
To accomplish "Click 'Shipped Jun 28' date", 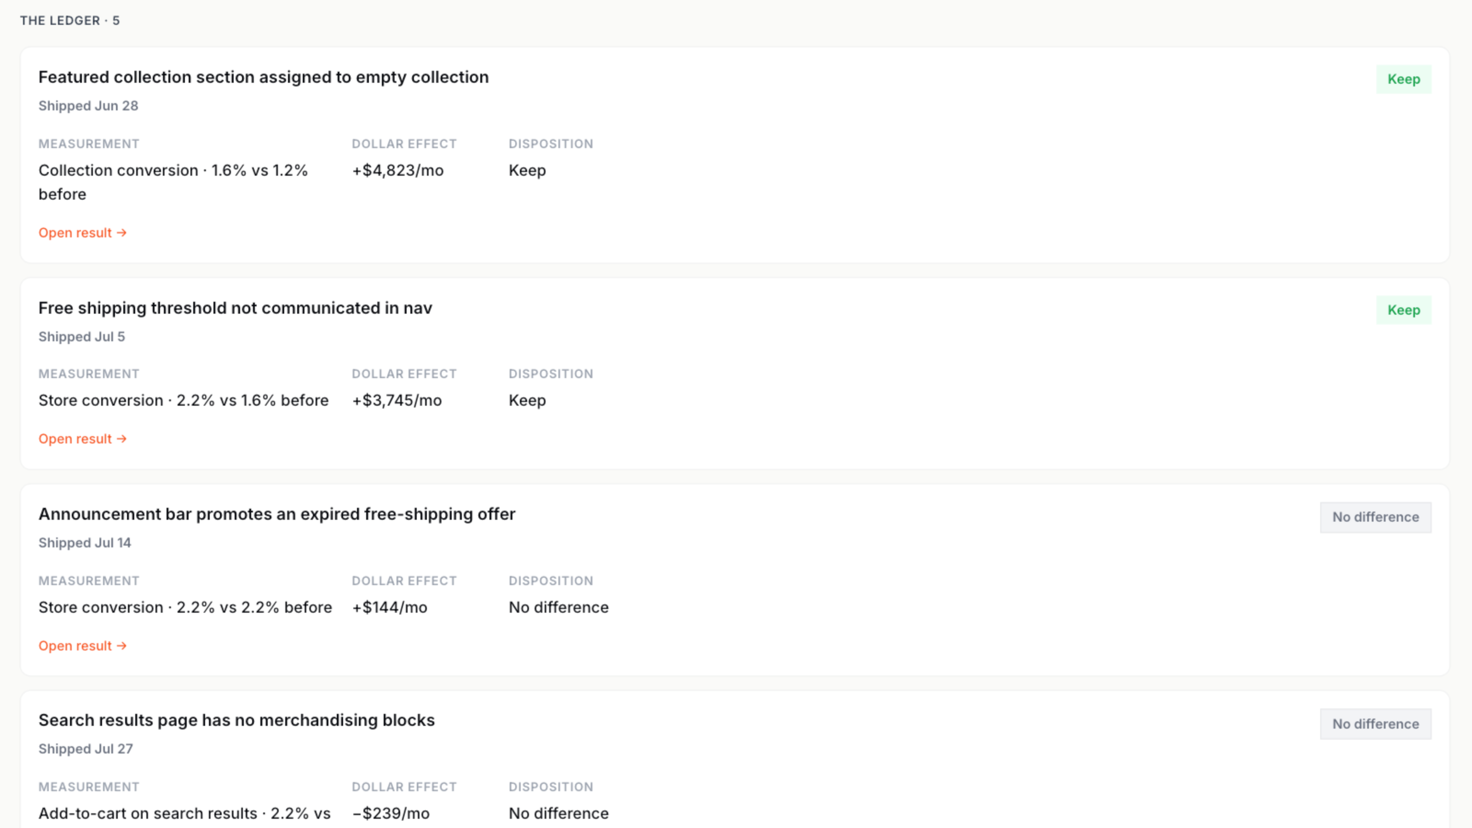I will [x=88, y=106].
